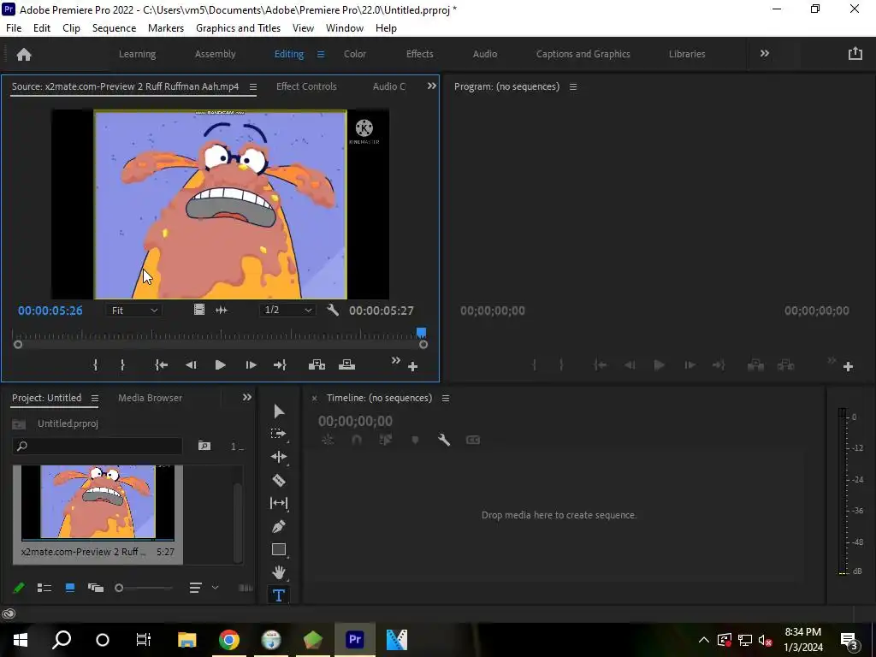Open the File menu

(x=14, y=28)
